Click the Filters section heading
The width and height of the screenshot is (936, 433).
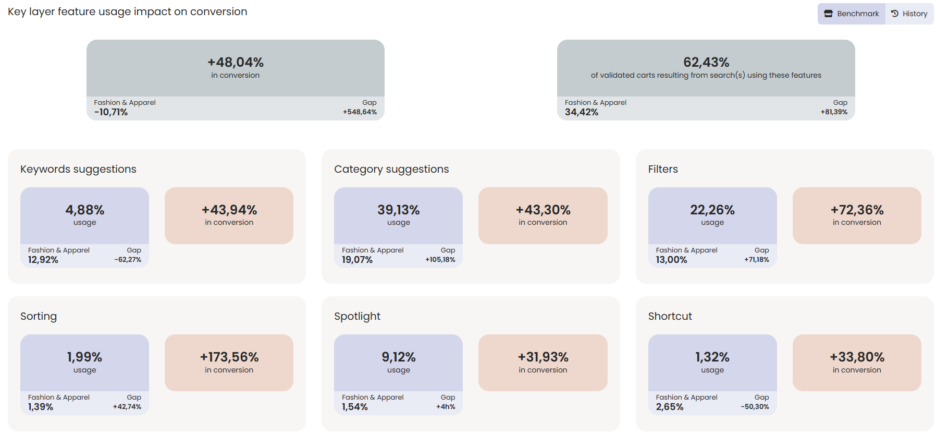coord(663,169)
